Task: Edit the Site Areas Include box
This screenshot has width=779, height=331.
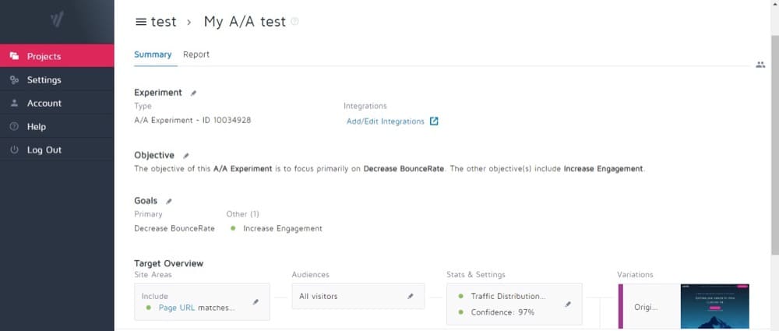Action: 256,301
